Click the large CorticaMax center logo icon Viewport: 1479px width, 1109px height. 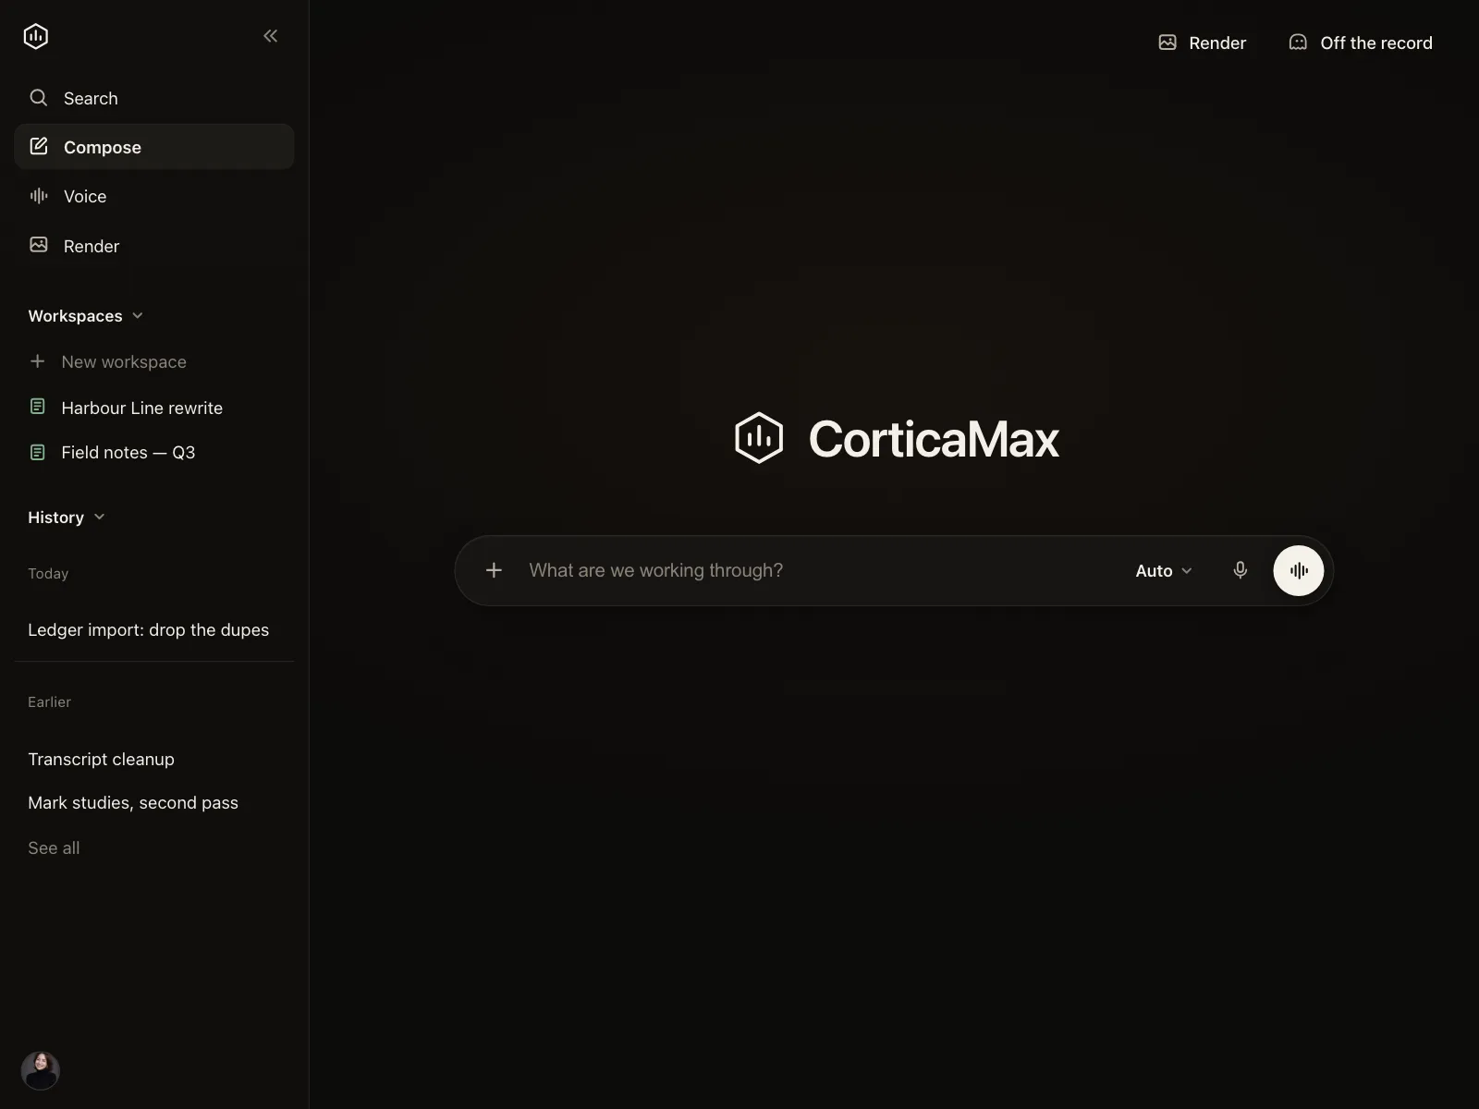[759, 438]
